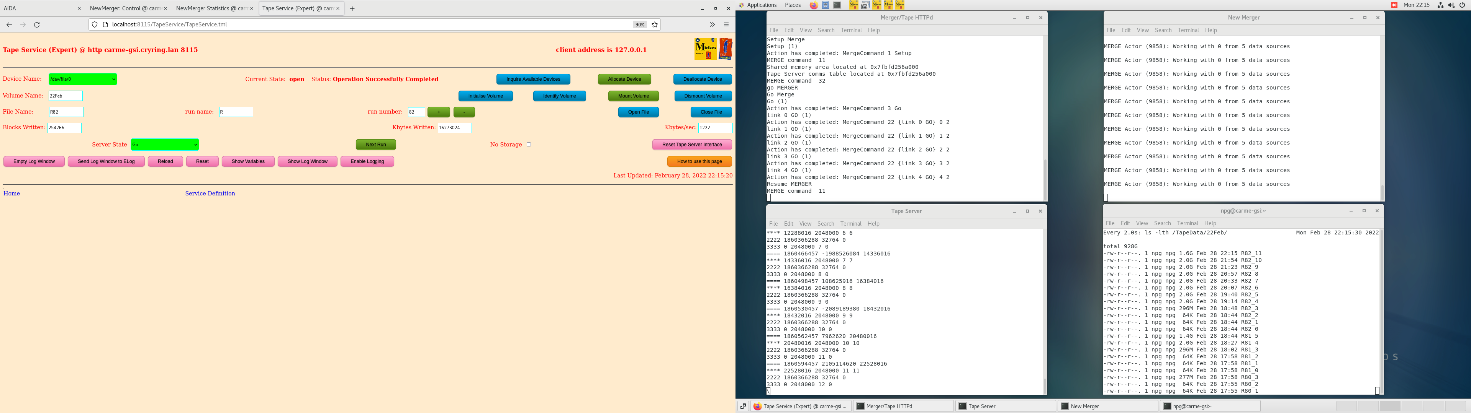Toggle the No Storage checkbox
The height and width of the screenshot is (413, 1471).
coord(529,144)
